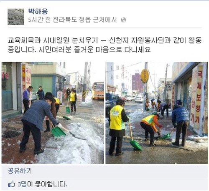Click the post text about 눈치우기
The image size is (209, 191).
104,45
